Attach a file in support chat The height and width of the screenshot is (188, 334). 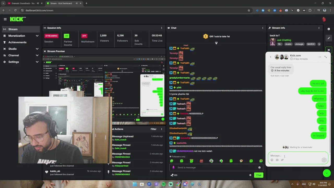[282, 160]
